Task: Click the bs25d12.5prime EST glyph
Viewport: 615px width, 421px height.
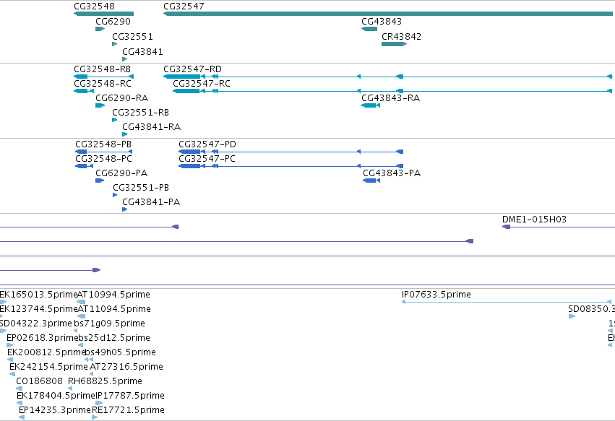Action: (81, 345)
